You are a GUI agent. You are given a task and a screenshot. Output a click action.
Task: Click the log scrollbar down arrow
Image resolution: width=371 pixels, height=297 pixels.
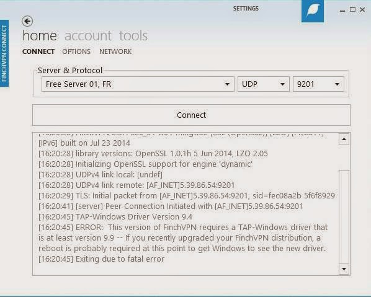[x=344, y=269]
